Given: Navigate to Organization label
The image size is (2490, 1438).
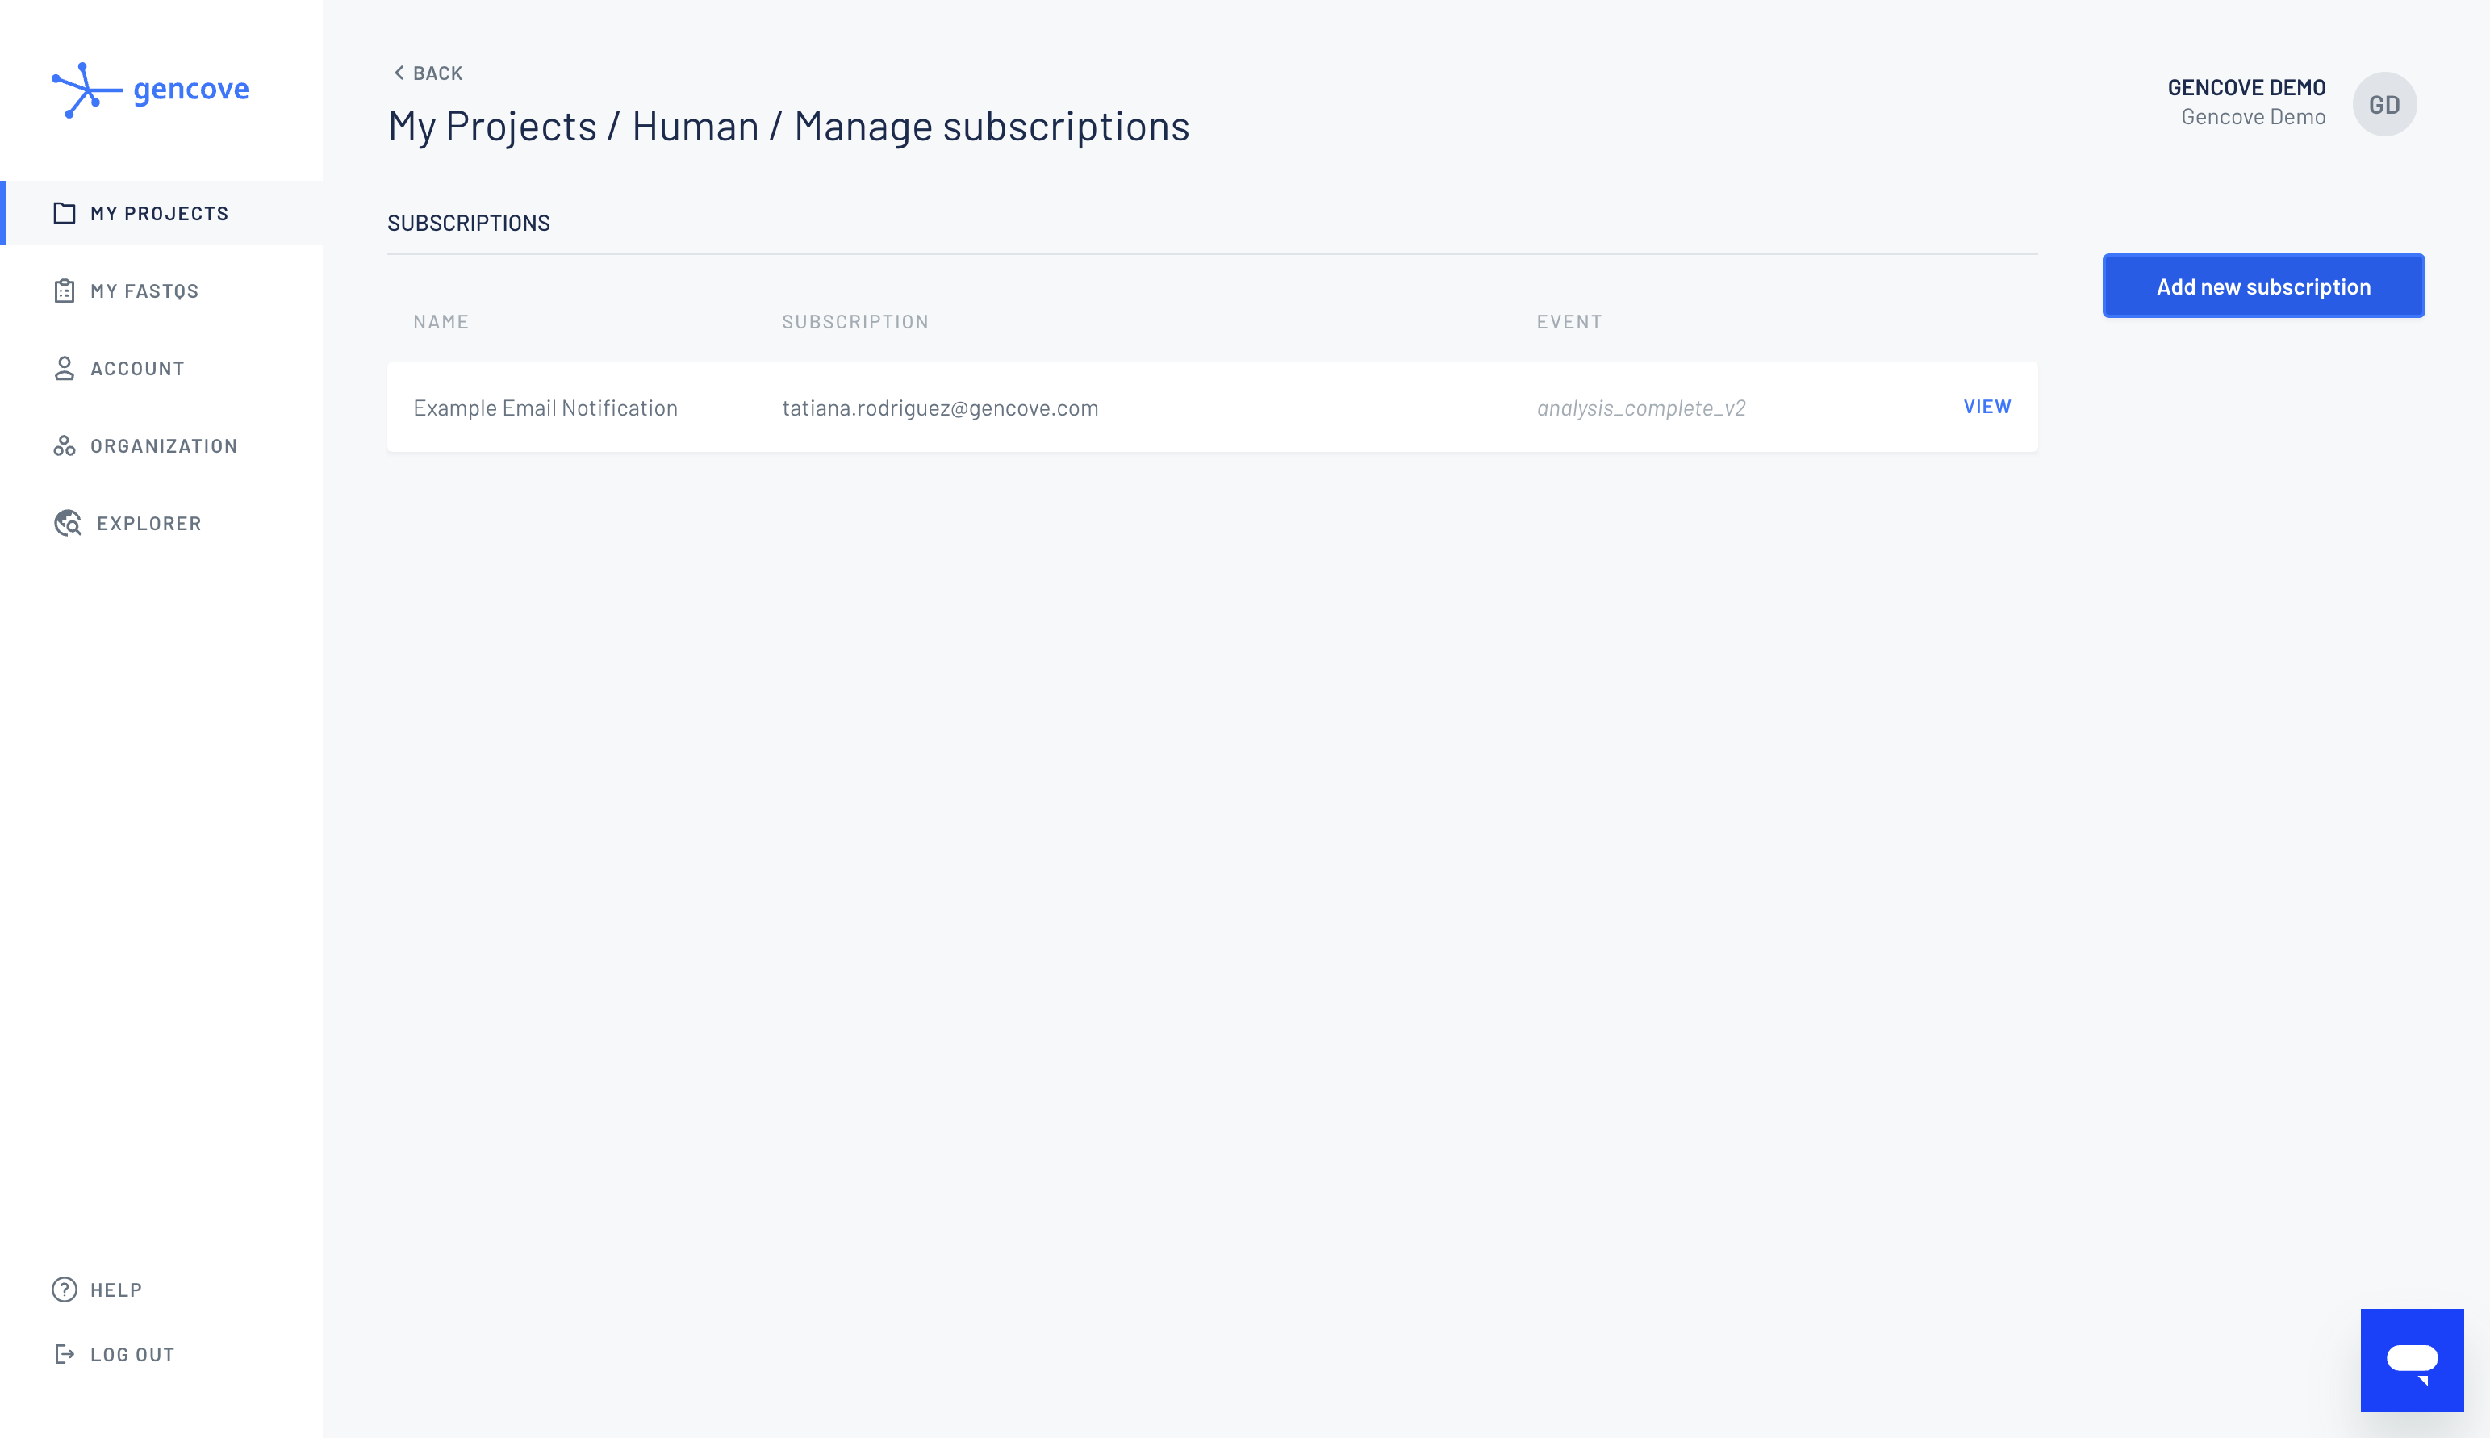Looking at the screenshot, I should (x=164, y=446).
